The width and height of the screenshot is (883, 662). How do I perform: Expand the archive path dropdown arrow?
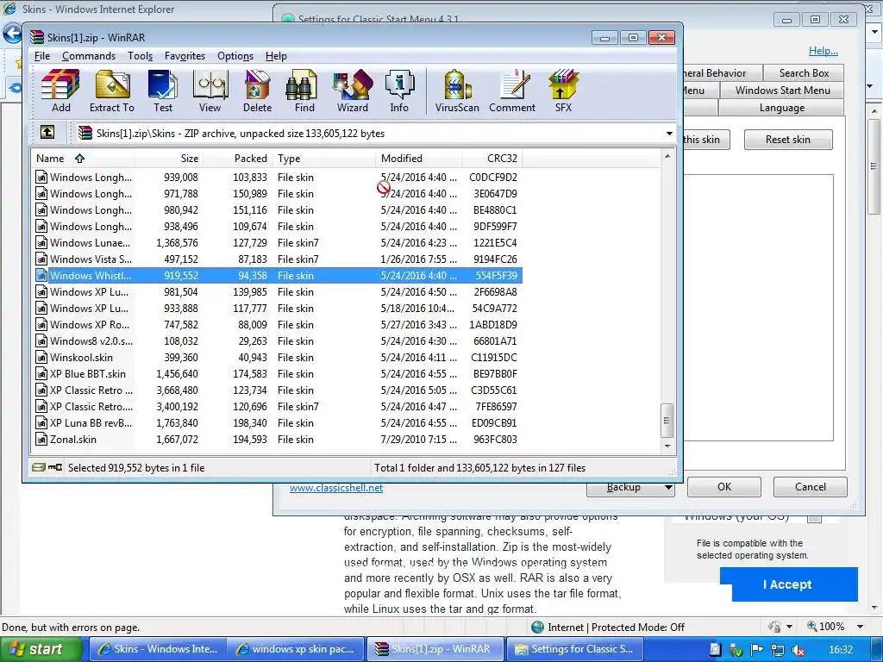coord(669,134)
